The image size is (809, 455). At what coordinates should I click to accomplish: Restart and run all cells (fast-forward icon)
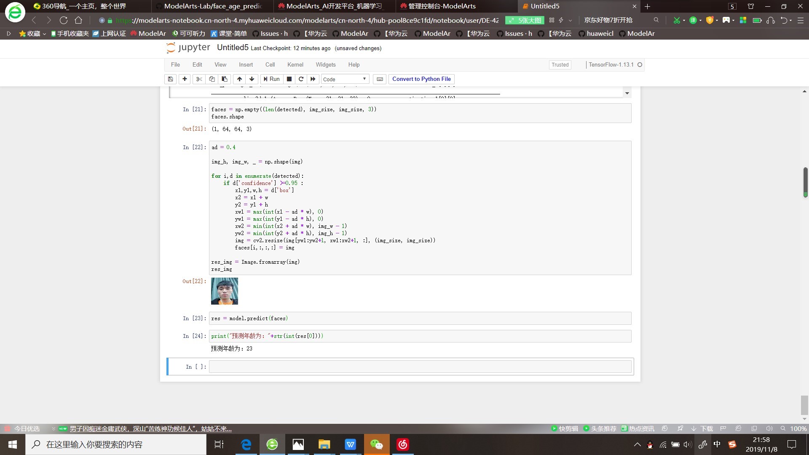(313, 79)
